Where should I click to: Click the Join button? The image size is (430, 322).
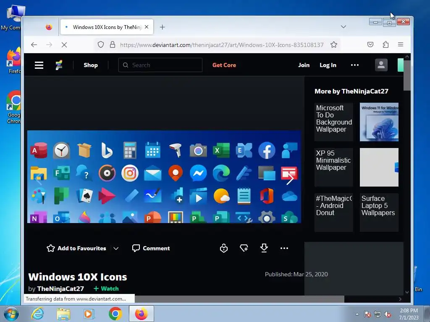(x=304, y=65)
